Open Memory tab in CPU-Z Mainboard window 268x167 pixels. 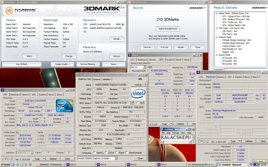[x=221, y=77]
